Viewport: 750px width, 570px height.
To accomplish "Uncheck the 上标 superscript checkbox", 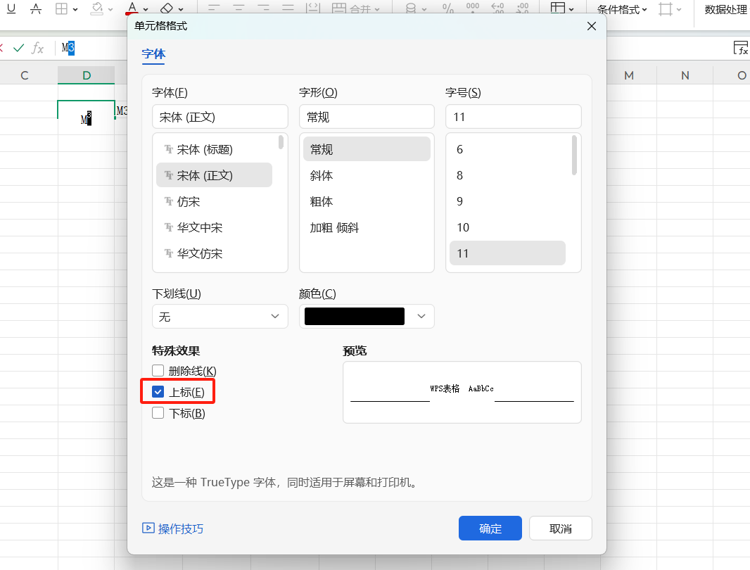I will [x=158, y=392].
